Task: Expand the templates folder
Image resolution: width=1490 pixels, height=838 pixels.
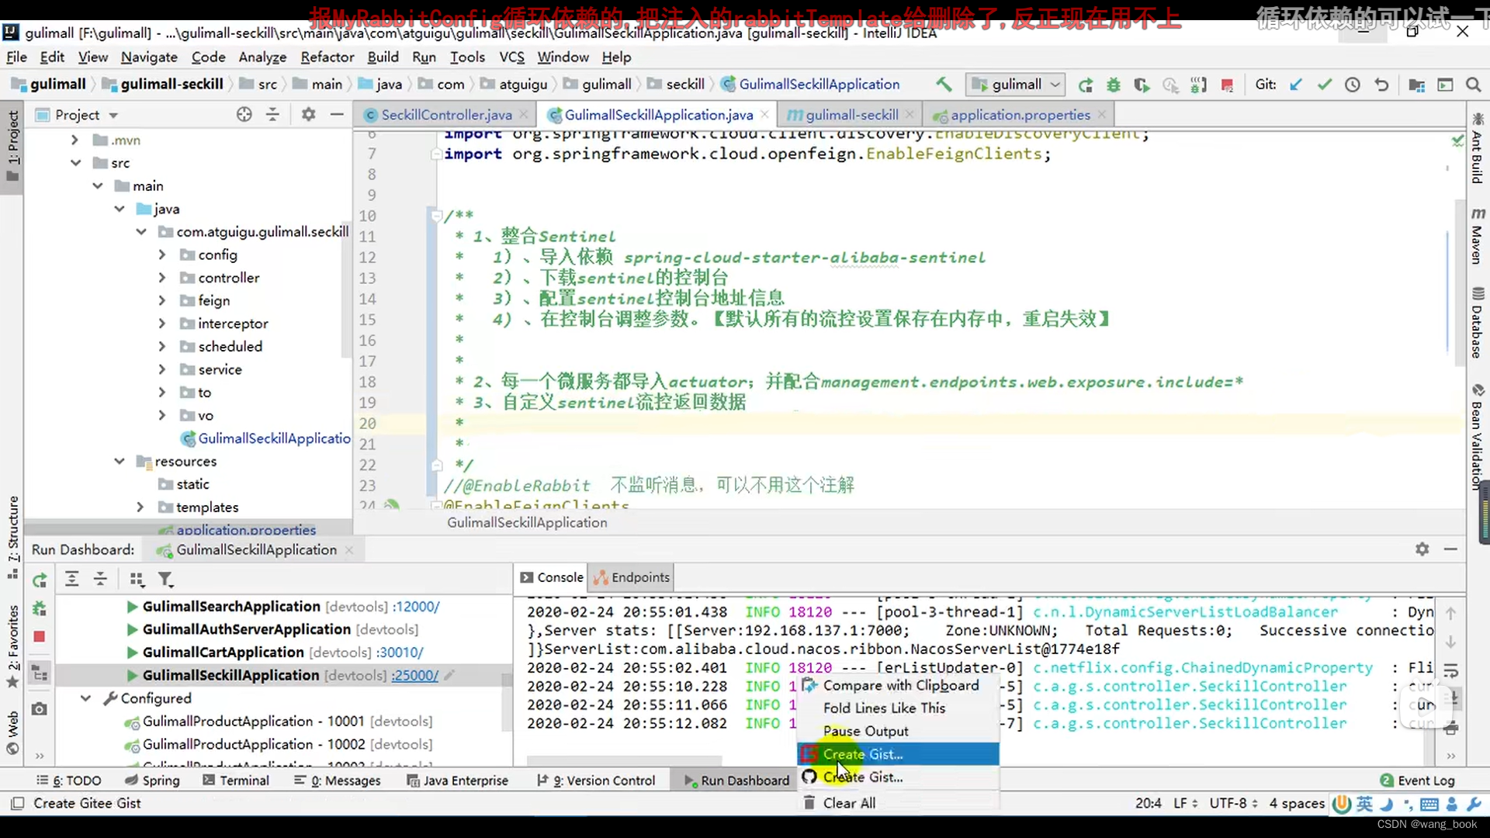Action: [140, 507]
